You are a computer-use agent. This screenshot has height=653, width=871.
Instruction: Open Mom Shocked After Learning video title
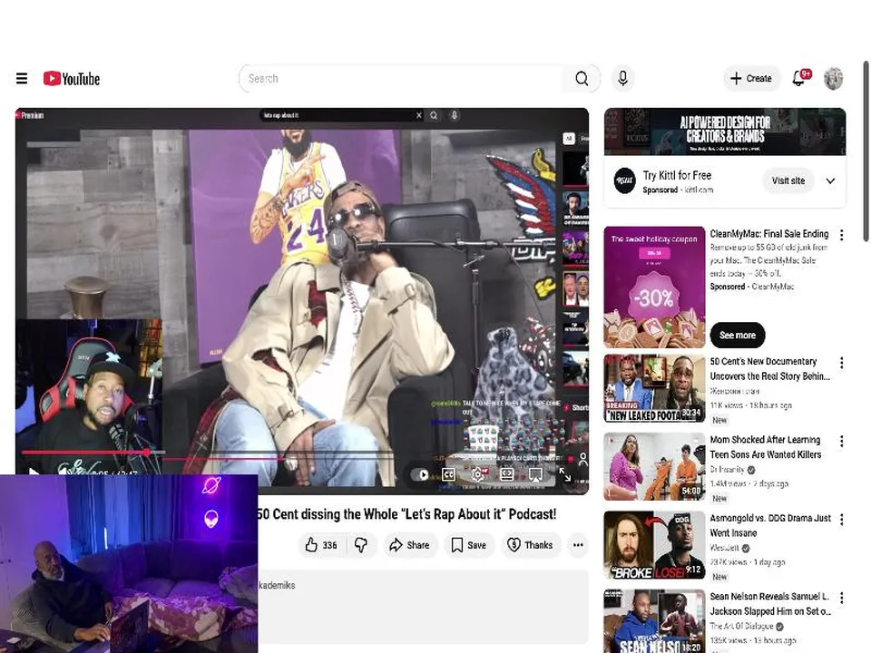click(766, 447)
